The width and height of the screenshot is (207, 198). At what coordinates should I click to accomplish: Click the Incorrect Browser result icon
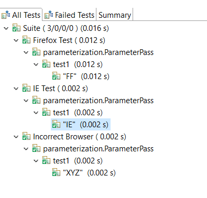[26, 136]
